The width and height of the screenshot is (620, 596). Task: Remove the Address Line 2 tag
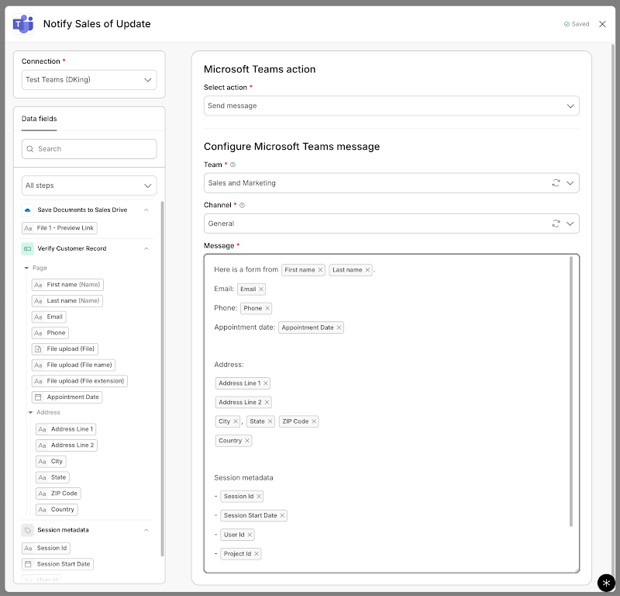267,402
